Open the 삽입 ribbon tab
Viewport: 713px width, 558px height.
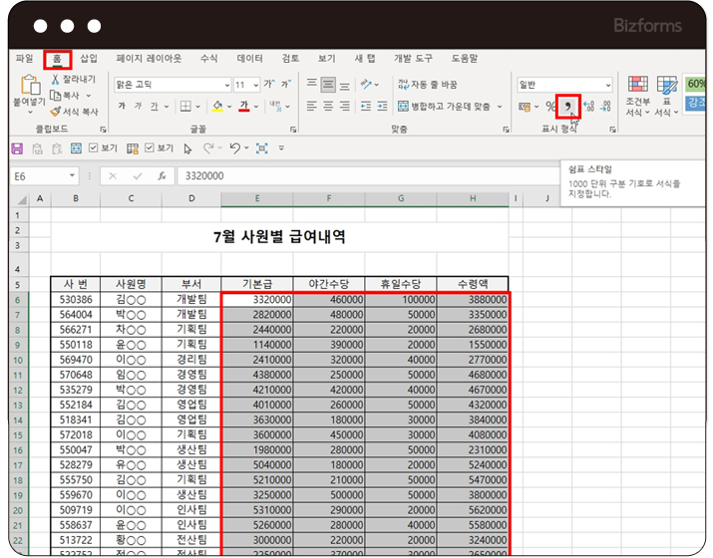click(x=89, y=59)
